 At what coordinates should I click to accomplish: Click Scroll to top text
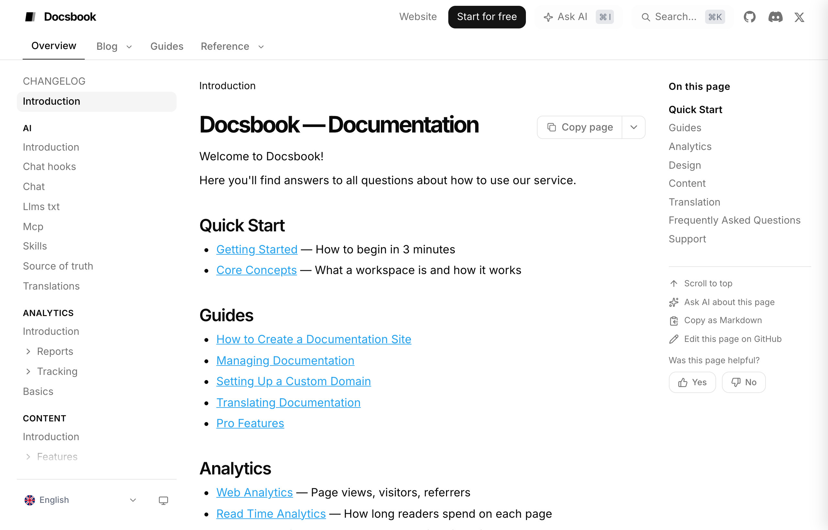[708, 283]
